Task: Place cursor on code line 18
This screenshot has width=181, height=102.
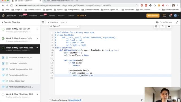Action: coord(113,76)
